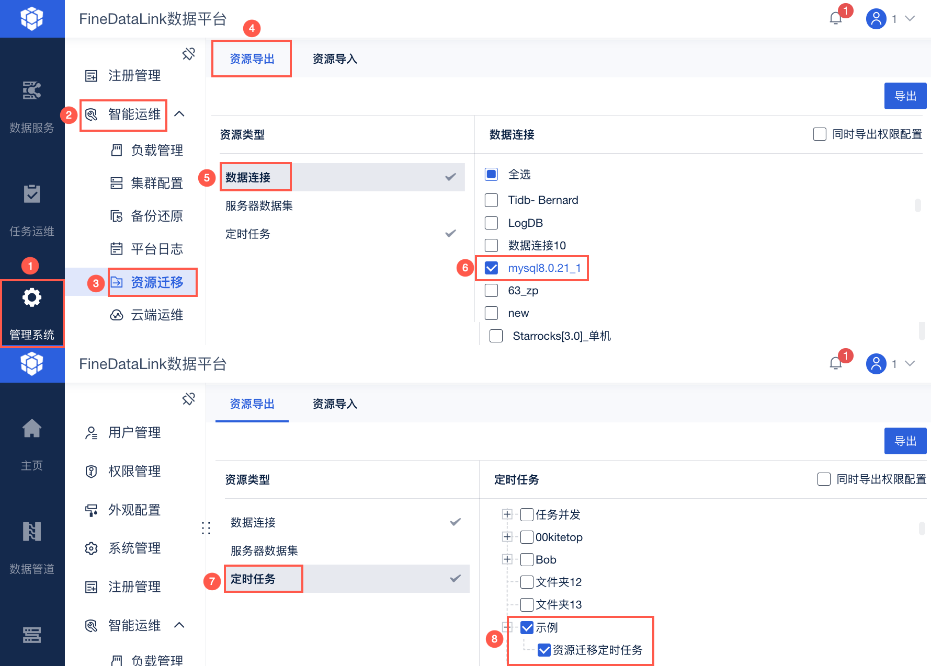Image resolution: width=931 pixels, height=666 pixels.
Task: Click the top notification bell icon
Action: (836, 19)
